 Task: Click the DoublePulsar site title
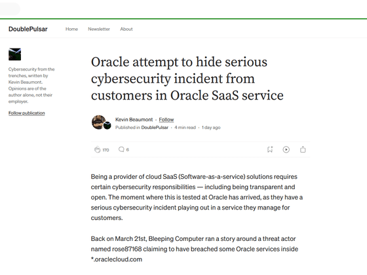tap(28, 29)
